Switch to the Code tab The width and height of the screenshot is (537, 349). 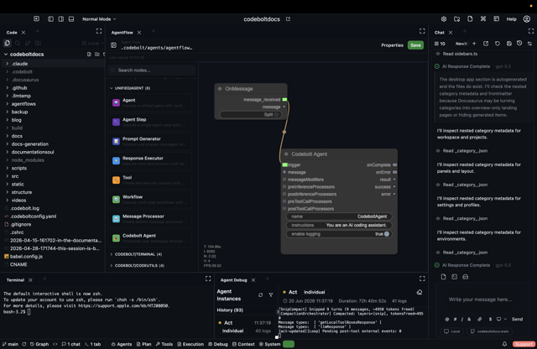[x=12, y=33]
